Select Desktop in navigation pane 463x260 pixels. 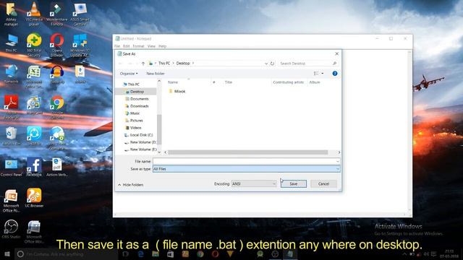(x=137, y=92)
